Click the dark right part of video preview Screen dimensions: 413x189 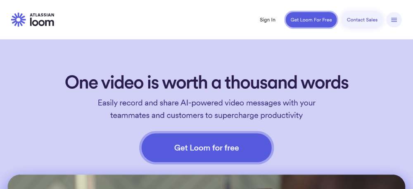coord(342,182)
